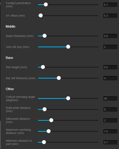Screen dimensions: 119x149
Task: Select the Bar raft thickness input field
Action: click(x=110, y=78)
